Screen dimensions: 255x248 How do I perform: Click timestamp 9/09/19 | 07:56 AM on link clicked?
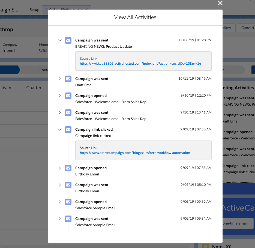pos(196,129)
